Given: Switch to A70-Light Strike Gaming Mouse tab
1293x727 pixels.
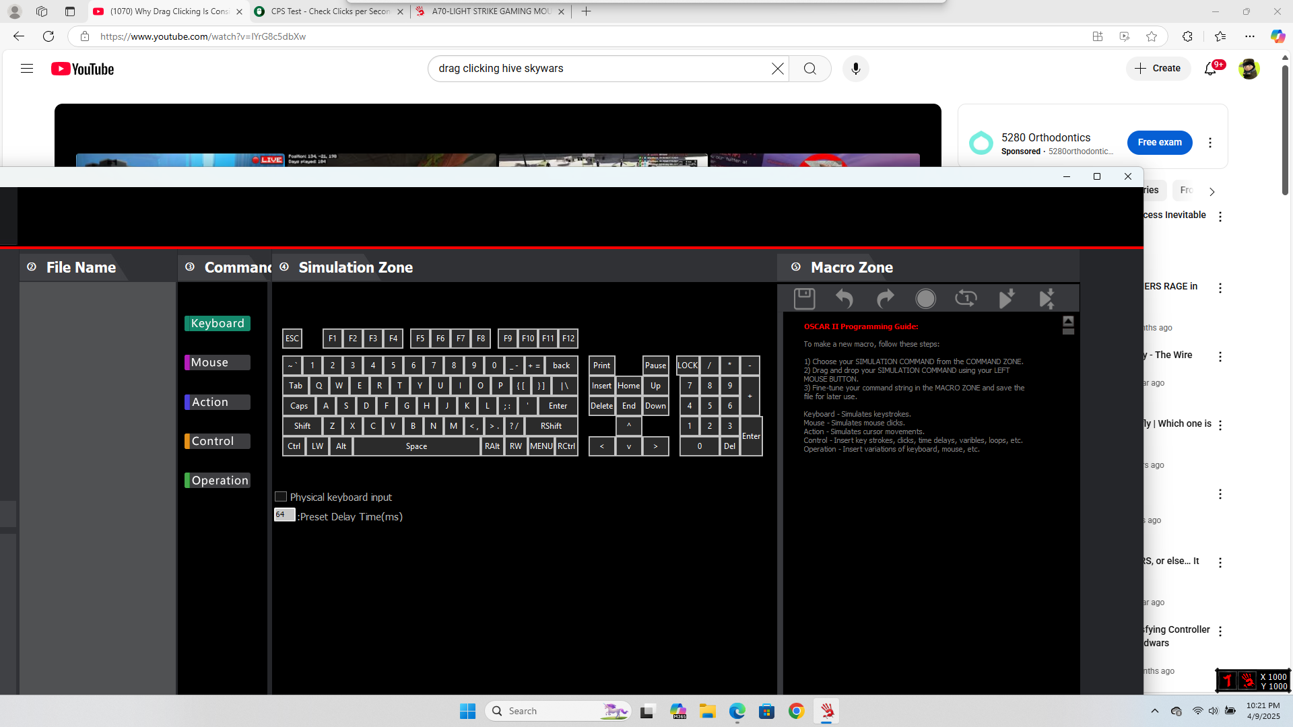Looking at the screenshot, I should point(490,11).
